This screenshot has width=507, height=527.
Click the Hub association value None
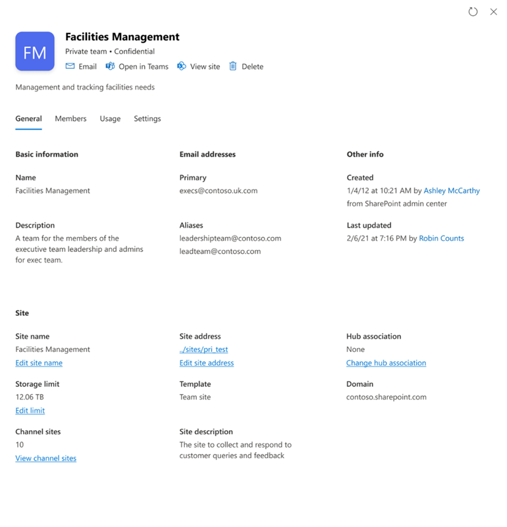point(356,349)
